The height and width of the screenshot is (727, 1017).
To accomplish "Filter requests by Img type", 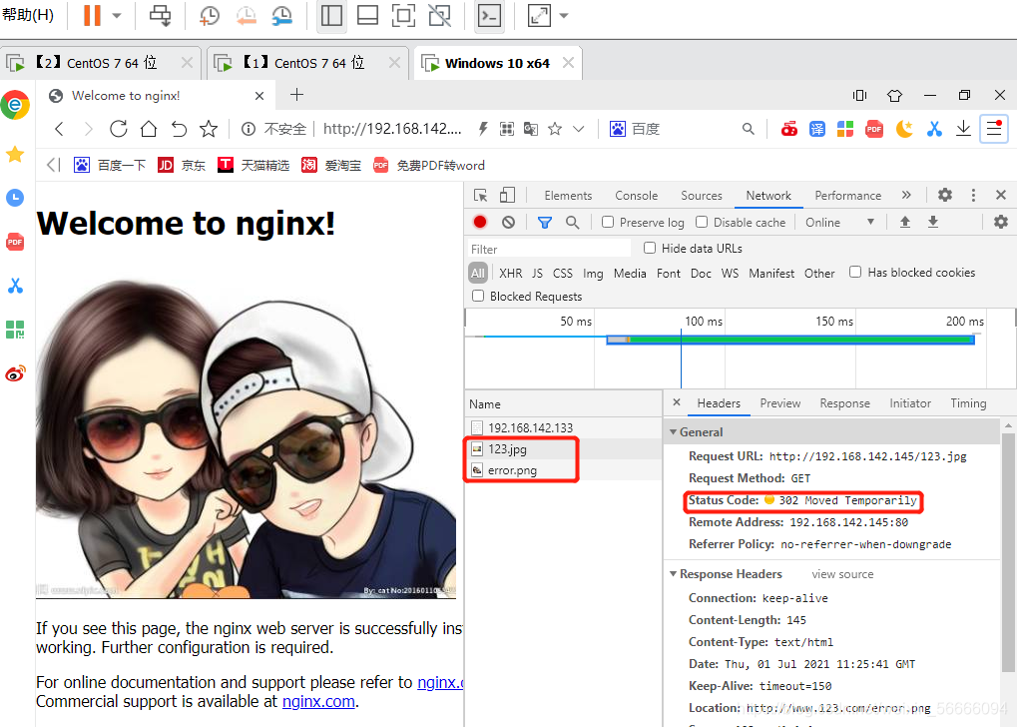I will tap(593, 274).
